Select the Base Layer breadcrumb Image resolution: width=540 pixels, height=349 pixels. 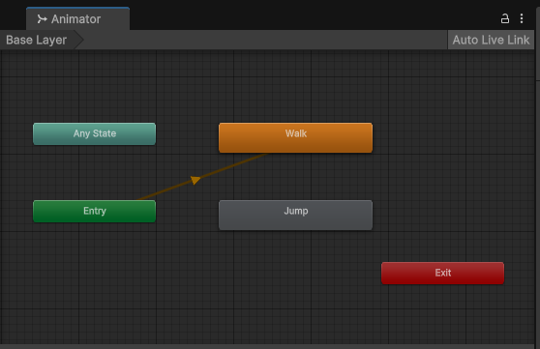(x=42, y=40)
